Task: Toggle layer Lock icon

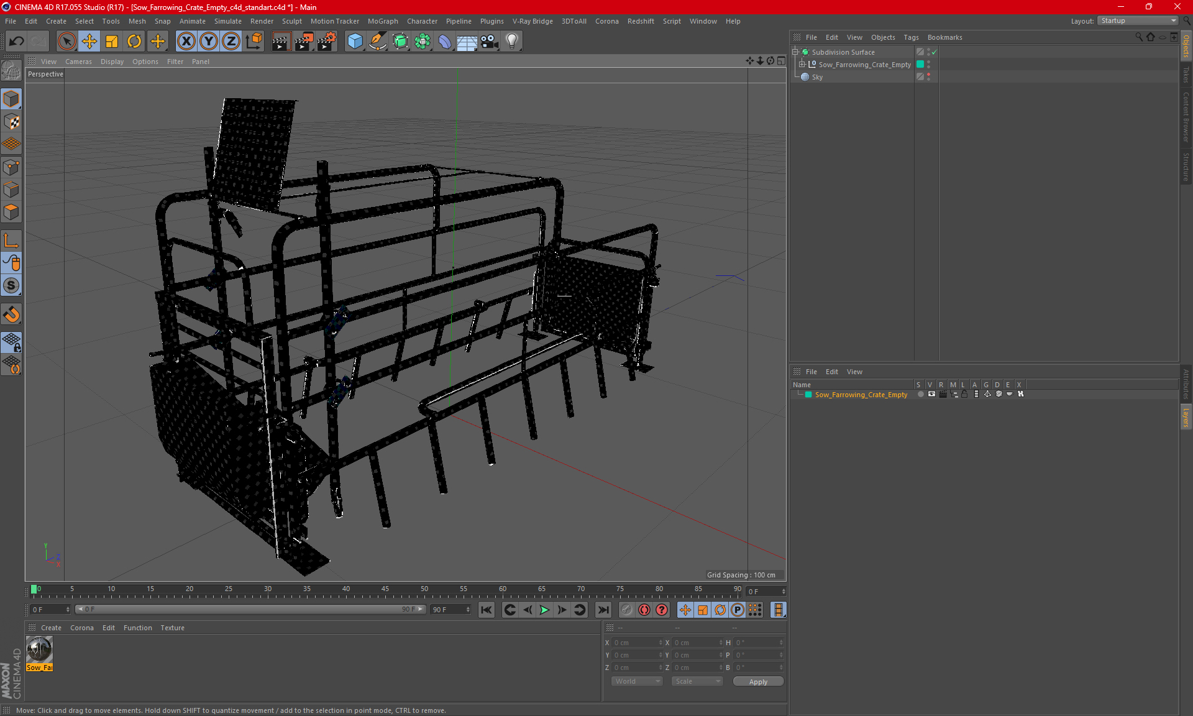Action: tap(964, 394)
